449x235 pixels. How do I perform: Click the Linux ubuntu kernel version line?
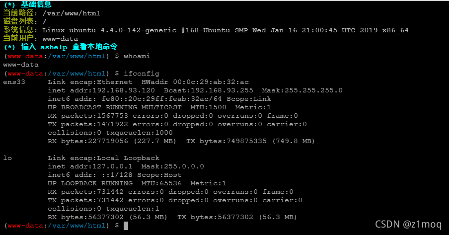coord(206,30)
